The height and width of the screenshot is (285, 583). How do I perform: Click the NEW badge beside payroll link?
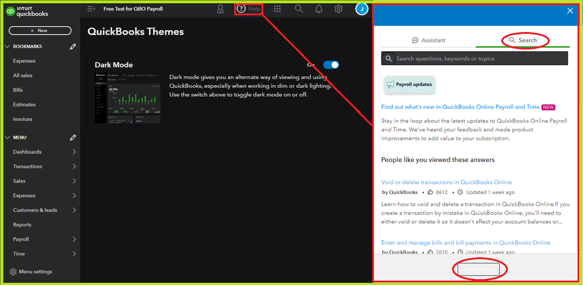click(x=549, y=107)
